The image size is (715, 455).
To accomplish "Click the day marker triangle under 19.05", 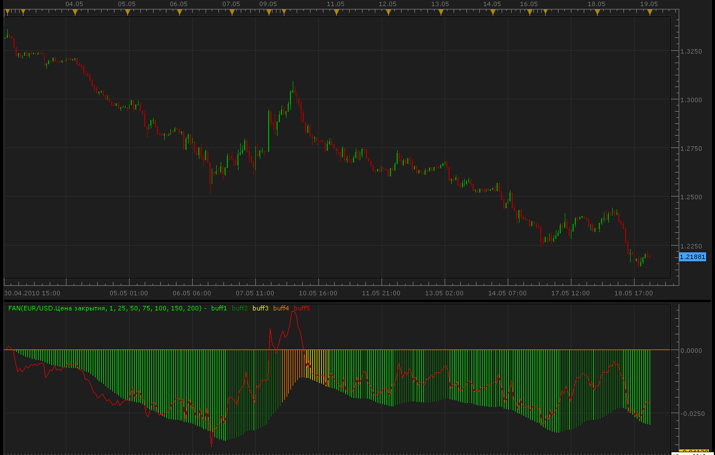I will (650, 12).
